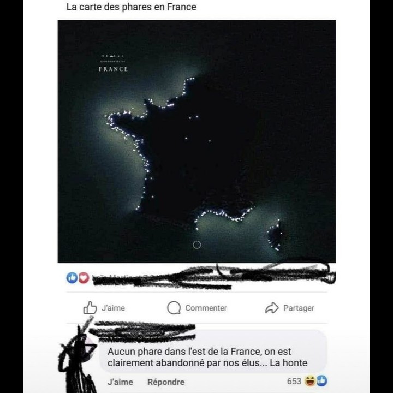This screenshot has height=393, width=393.
Task: Click the Partager arrow icon
Action: click(272, 308)
